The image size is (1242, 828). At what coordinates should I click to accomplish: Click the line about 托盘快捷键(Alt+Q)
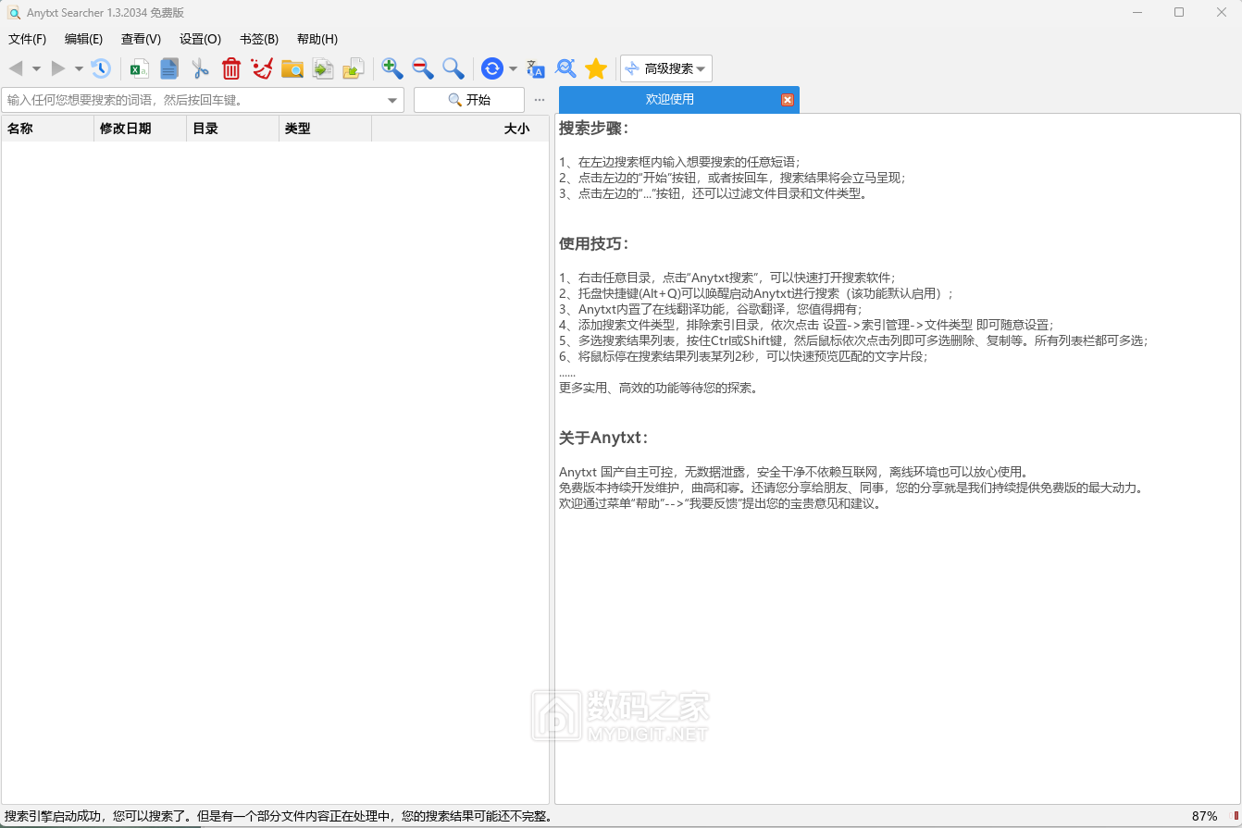pyautogui.click(x=756, y=293)
